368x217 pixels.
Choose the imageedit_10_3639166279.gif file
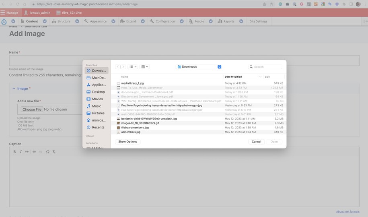click(x=140, y=123)
